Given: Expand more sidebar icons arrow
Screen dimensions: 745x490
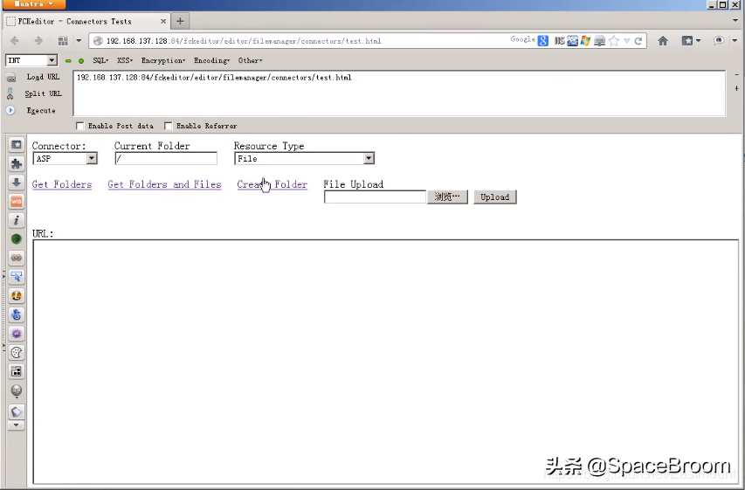Looking at the screenshot, I should click(16, 425).
